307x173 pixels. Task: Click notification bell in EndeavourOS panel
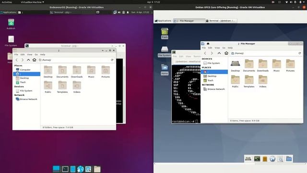128,12
